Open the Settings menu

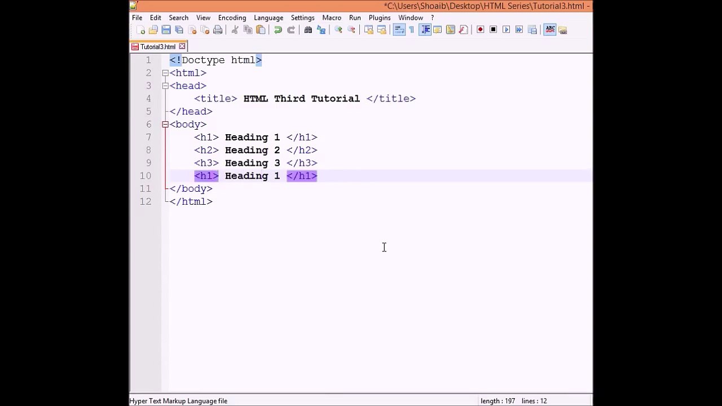303,17
